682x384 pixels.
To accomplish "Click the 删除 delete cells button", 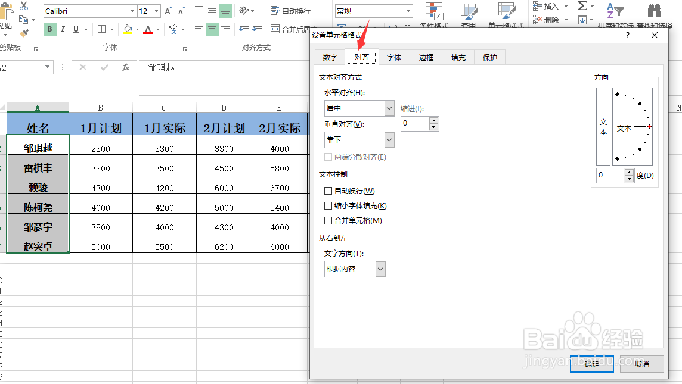I will pyautogui.click(x=546, y=20).
